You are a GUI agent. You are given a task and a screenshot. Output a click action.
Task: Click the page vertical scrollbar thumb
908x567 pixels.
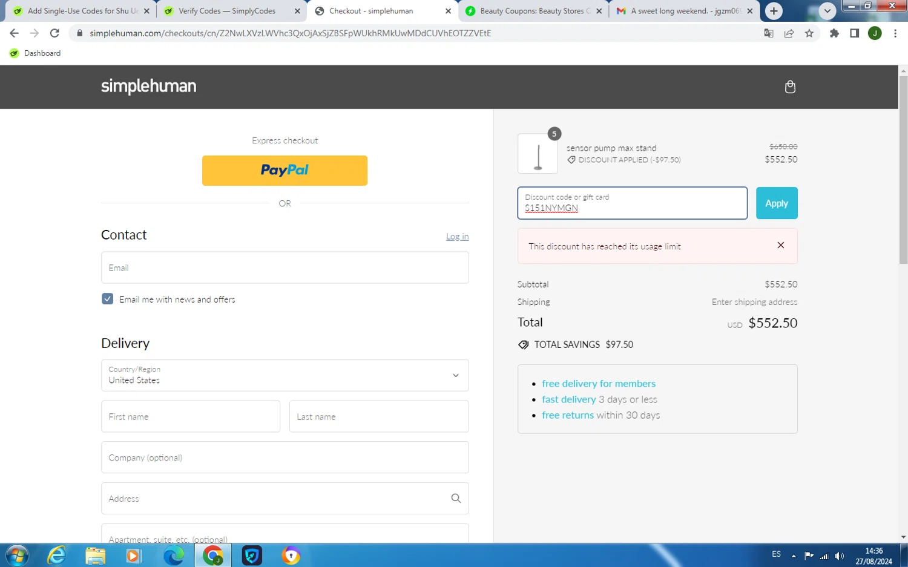tap(903, 169)
